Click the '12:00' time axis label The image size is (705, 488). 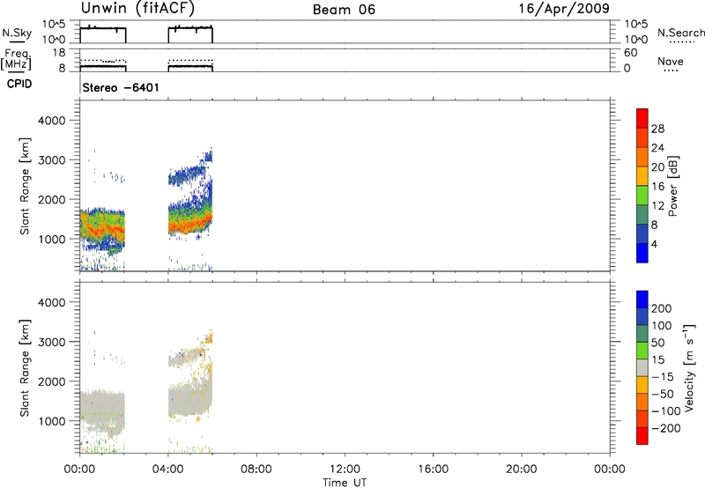pos(345,470)
